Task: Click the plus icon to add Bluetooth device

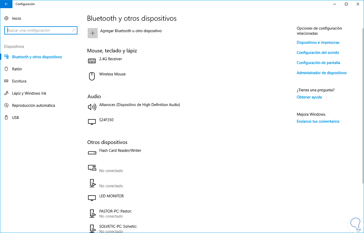Action: pos(93,33)
